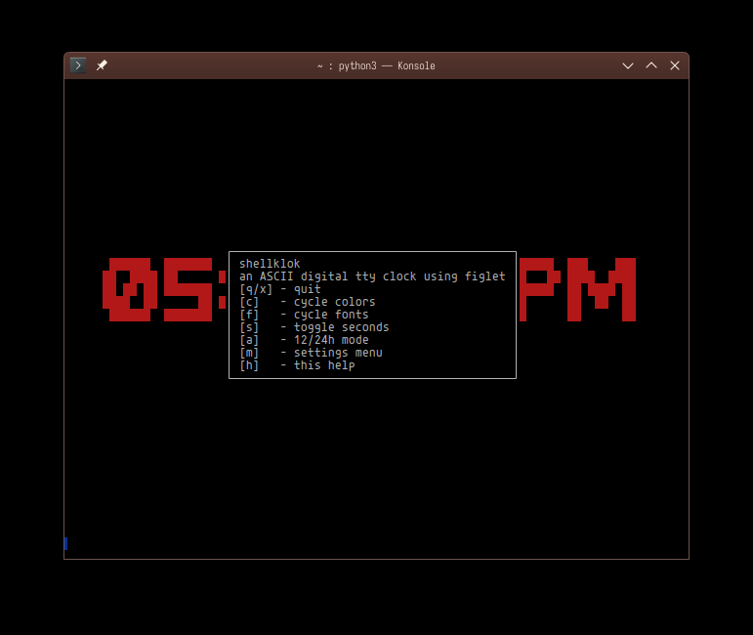Click the '[c] - cycle colors' line
Screen dimensions: 753x635
pyautogui.click(x=308, y=302)
